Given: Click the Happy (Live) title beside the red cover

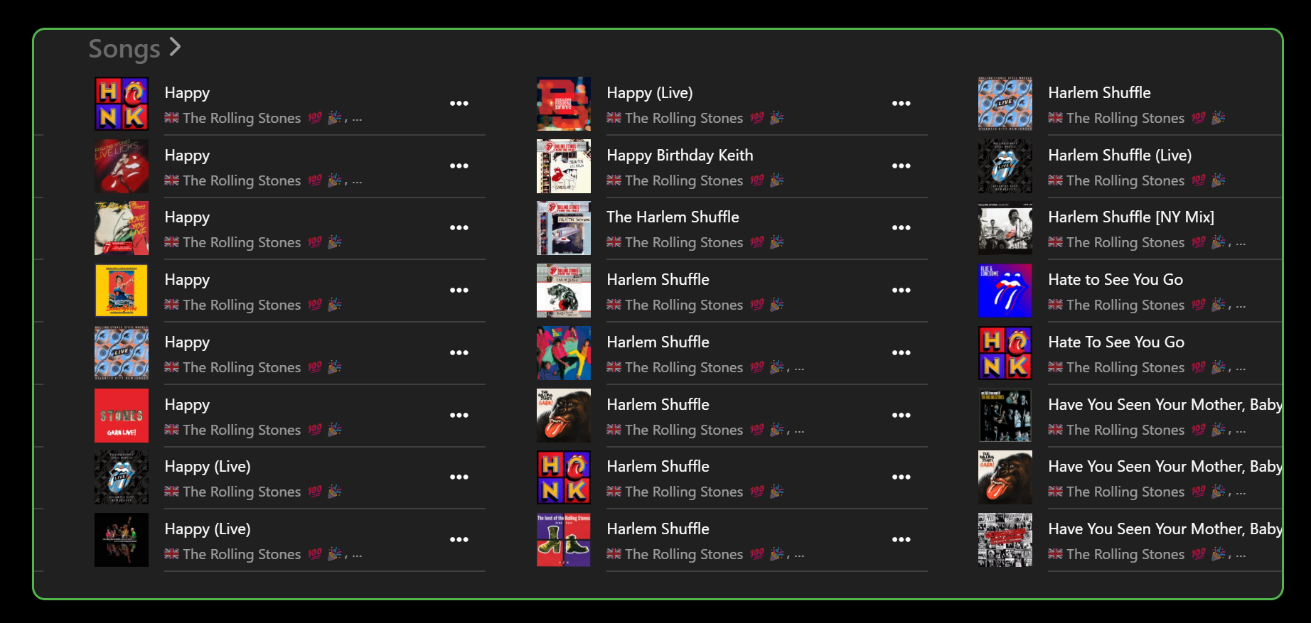Looking at the screenshot, I should point(650,93).
